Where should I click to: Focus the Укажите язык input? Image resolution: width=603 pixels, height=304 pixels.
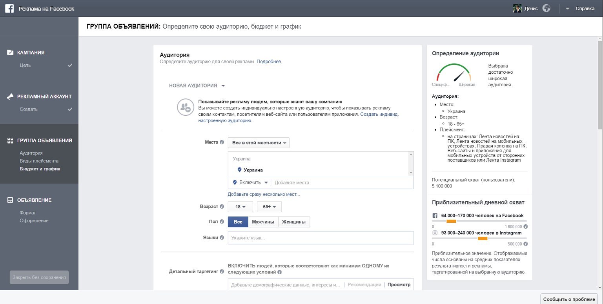321,238
